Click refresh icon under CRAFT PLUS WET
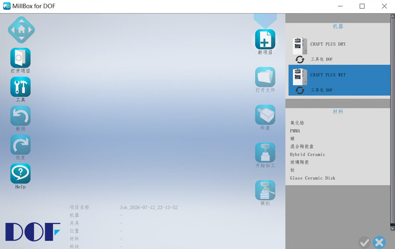 pos(300,90)
